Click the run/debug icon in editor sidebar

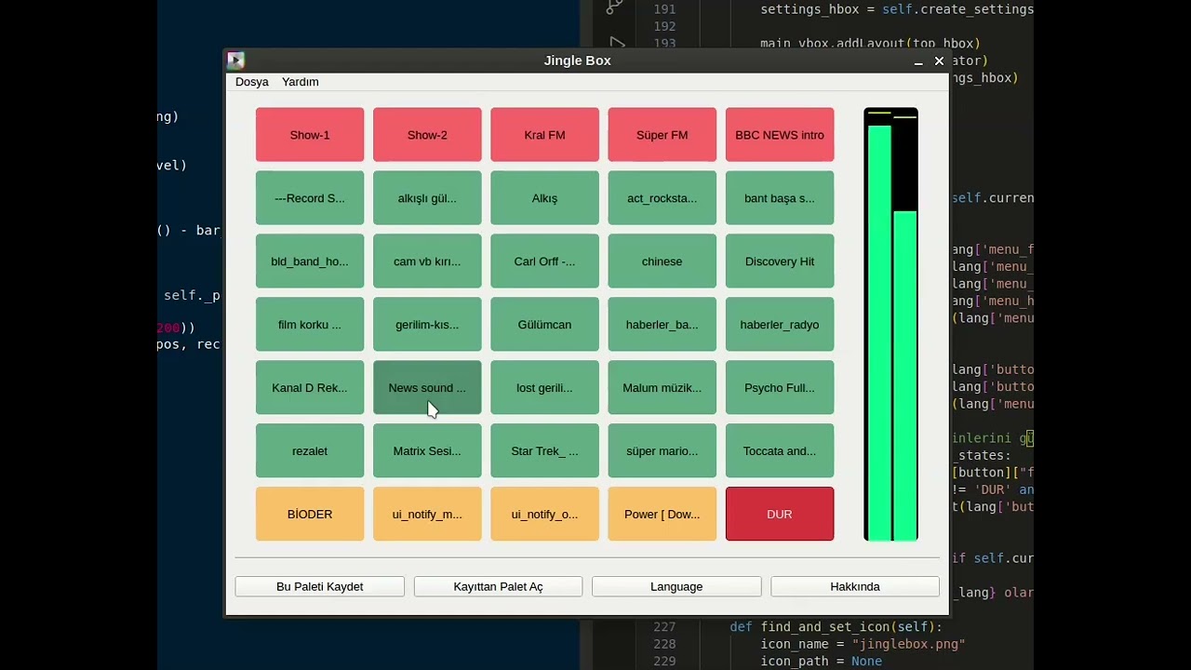pyautogui.click(x=616, y=43)
